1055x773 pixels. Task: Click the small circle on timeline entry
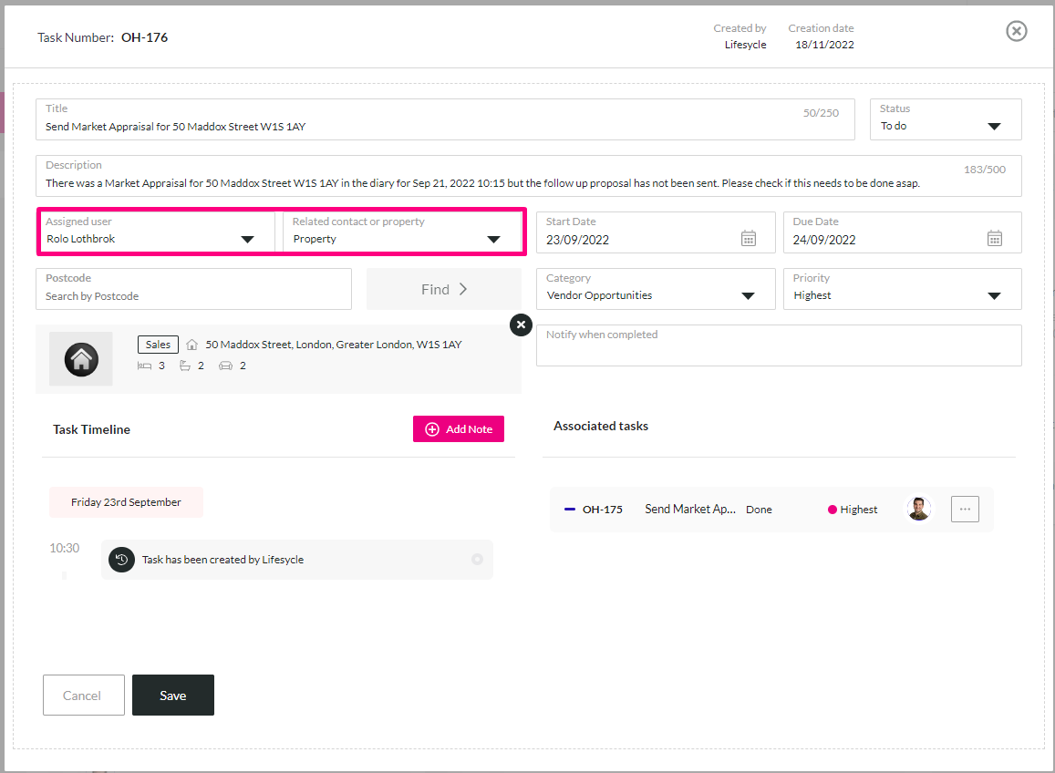tap(477, 559)
